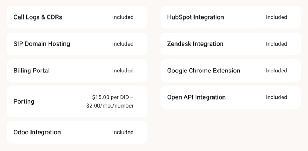
Task: Select the Google Chrome Extension label
Action: click(x=204, y=71)
